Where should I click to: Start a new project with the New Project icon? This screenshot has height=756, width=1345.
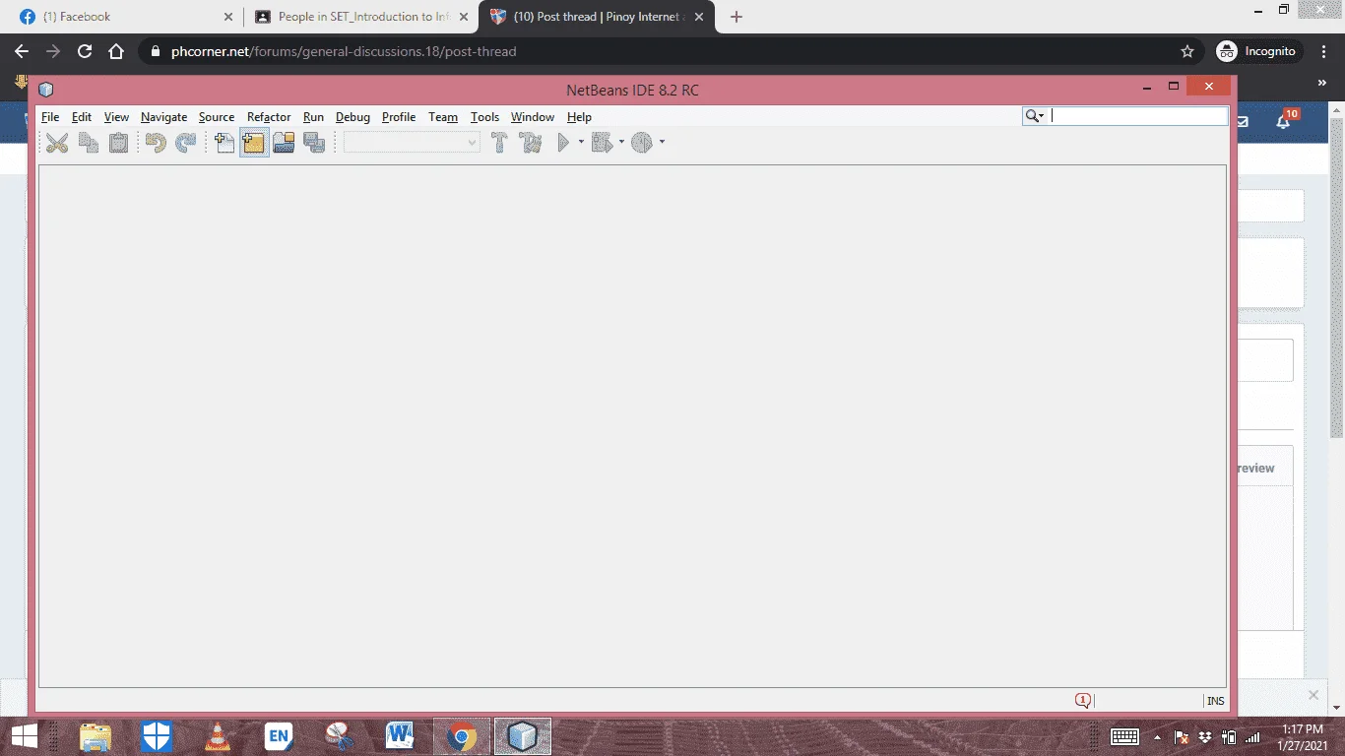point(254,143)
